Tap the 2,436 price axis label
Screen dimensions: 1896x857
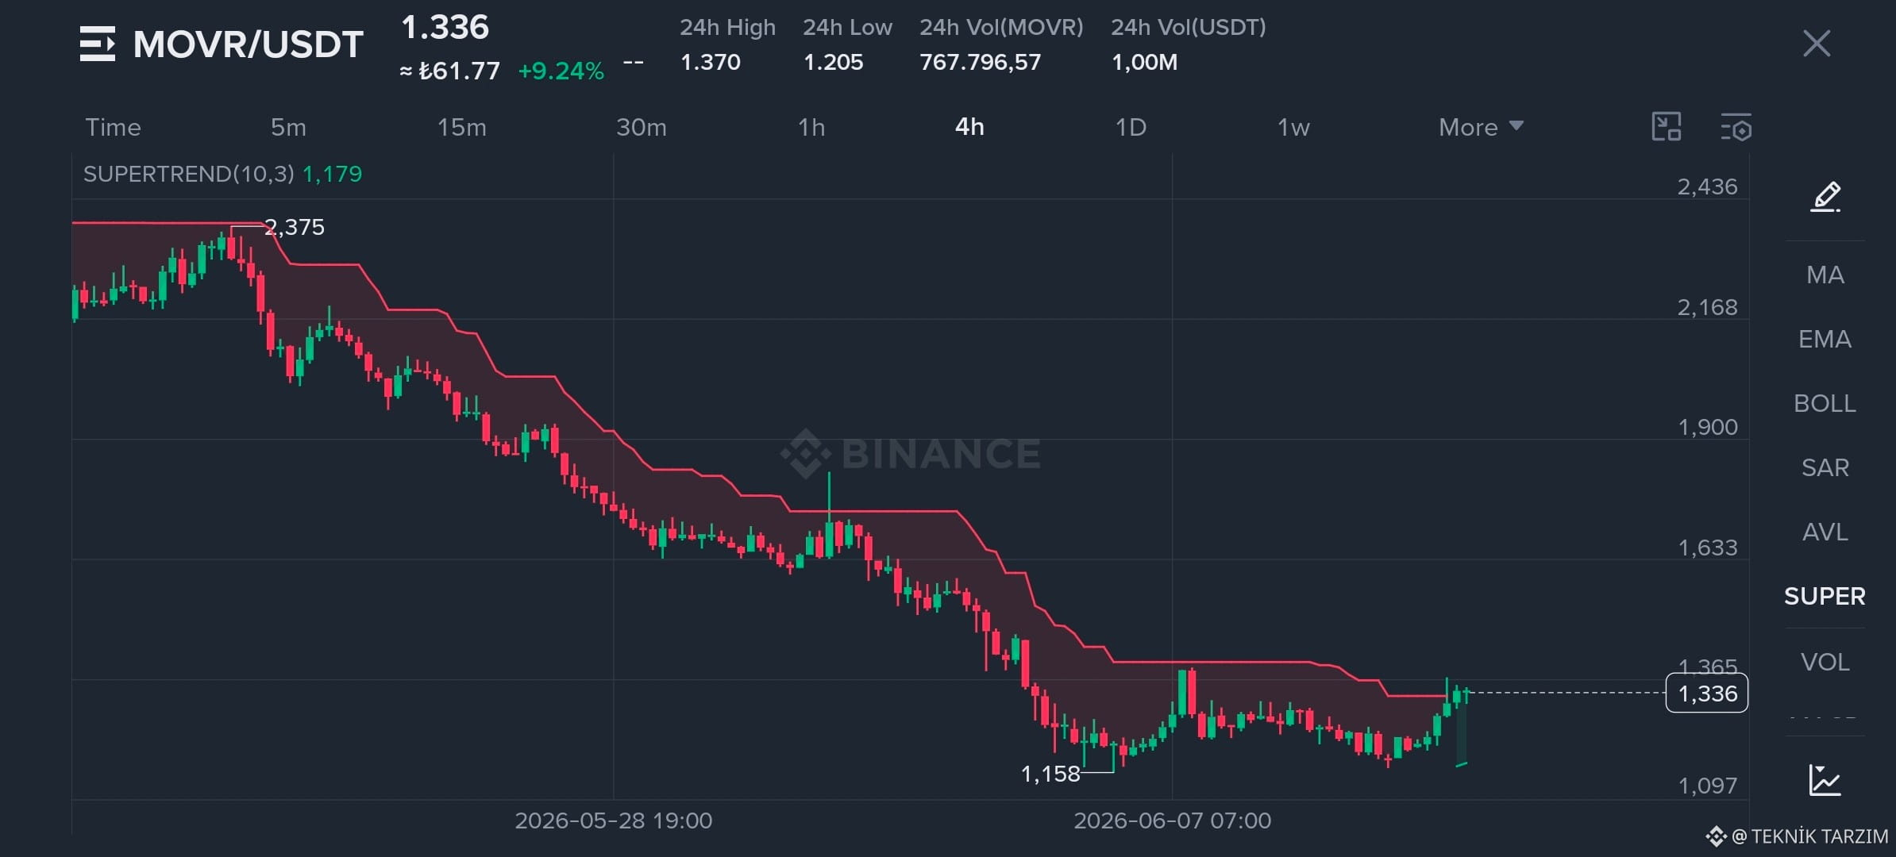point(1707,187)
